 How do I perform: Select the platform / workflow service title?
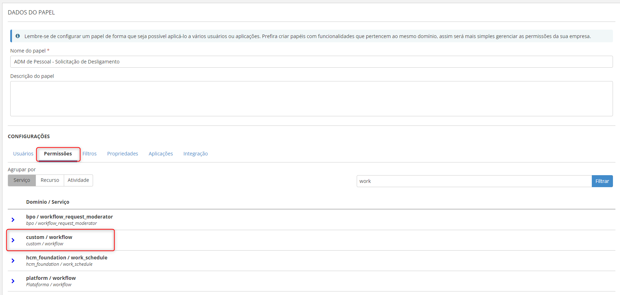[51, 278]
